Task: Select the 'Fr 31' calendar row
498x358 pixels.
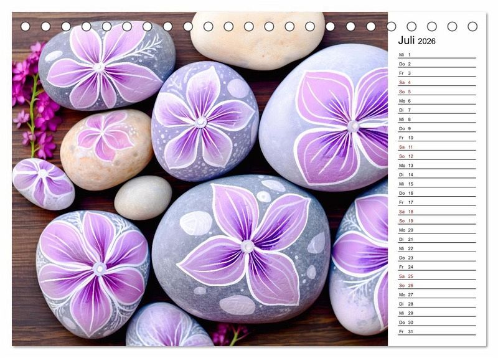Action: (437, 331)
